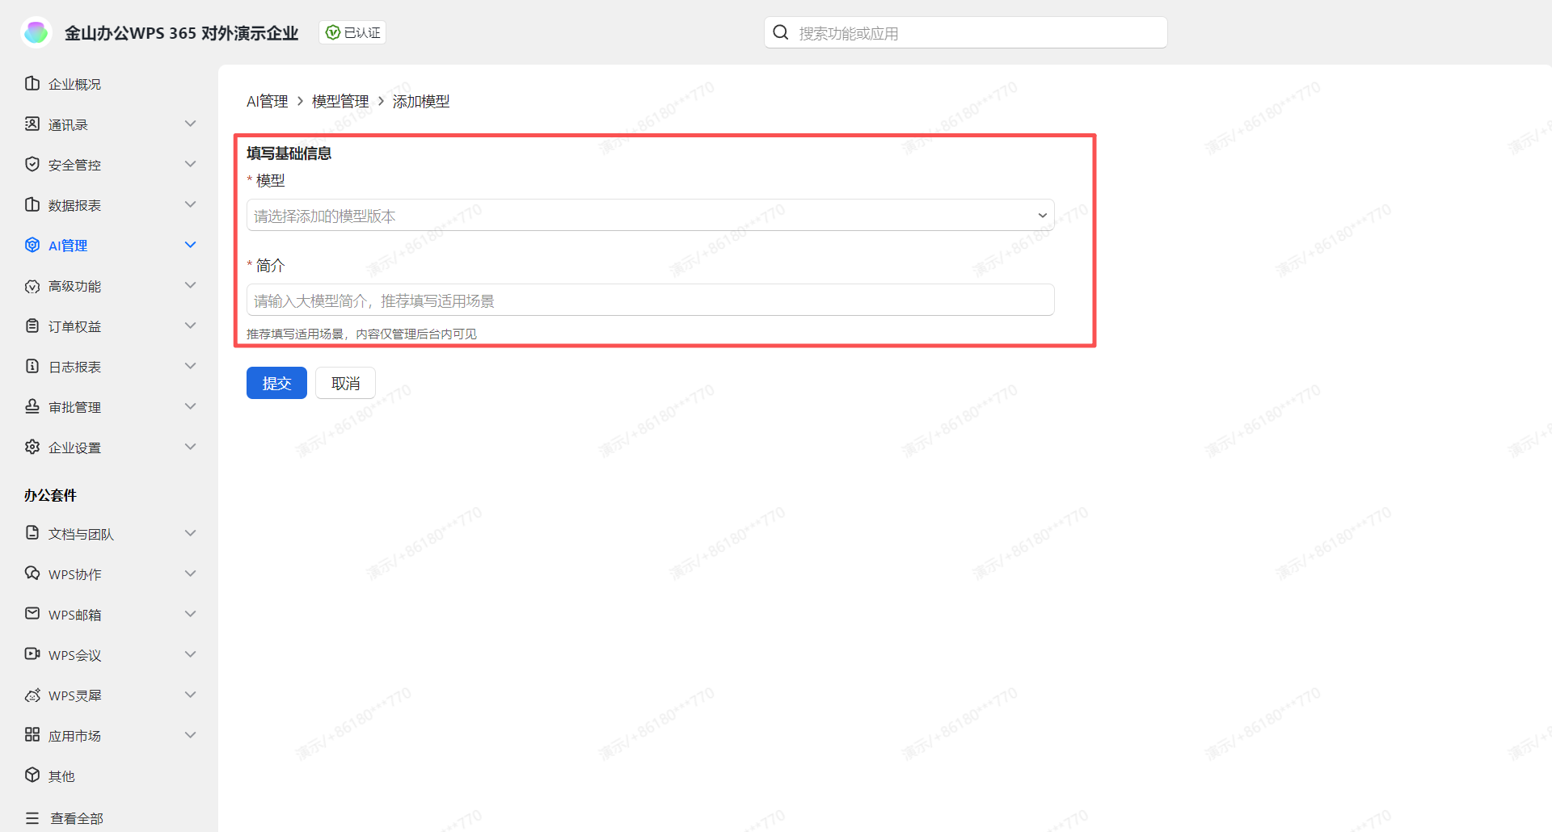This screenshot has height=832, width=1552.
Task: Expand the WPS邮箱 chevron
Action: pos(191,614)
